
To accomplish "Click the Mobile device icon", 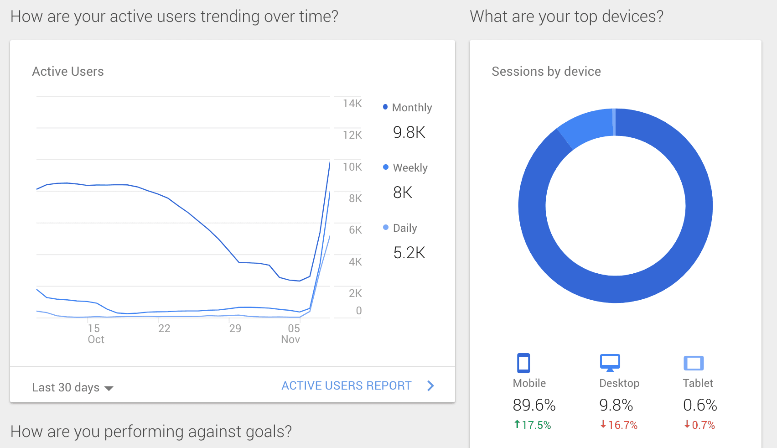I will click(523, 363).
